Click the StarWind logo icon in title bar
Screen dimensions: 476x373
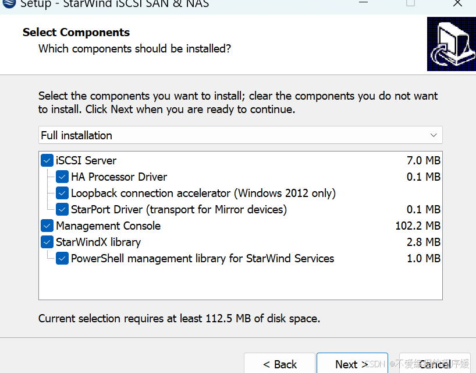point(8,3)
